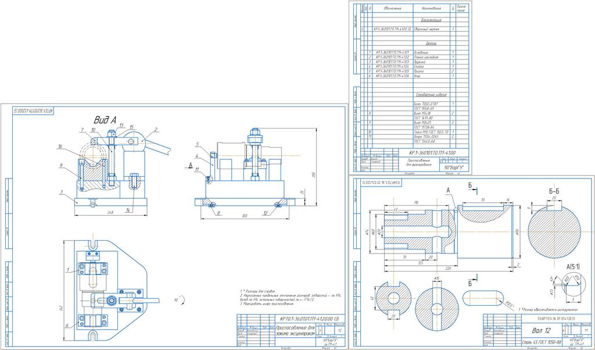Click the "Детали" section heading
The image size is (595, 350).
point(431,44)
